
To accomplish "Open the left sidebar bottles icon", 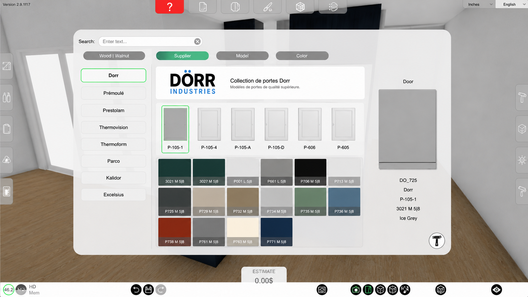I will coord(7,97).
